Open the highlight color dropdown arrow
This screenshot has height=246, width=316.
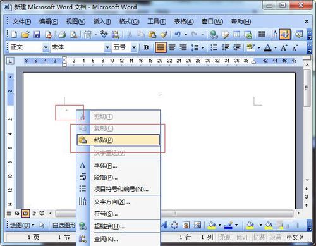(259, 47)
